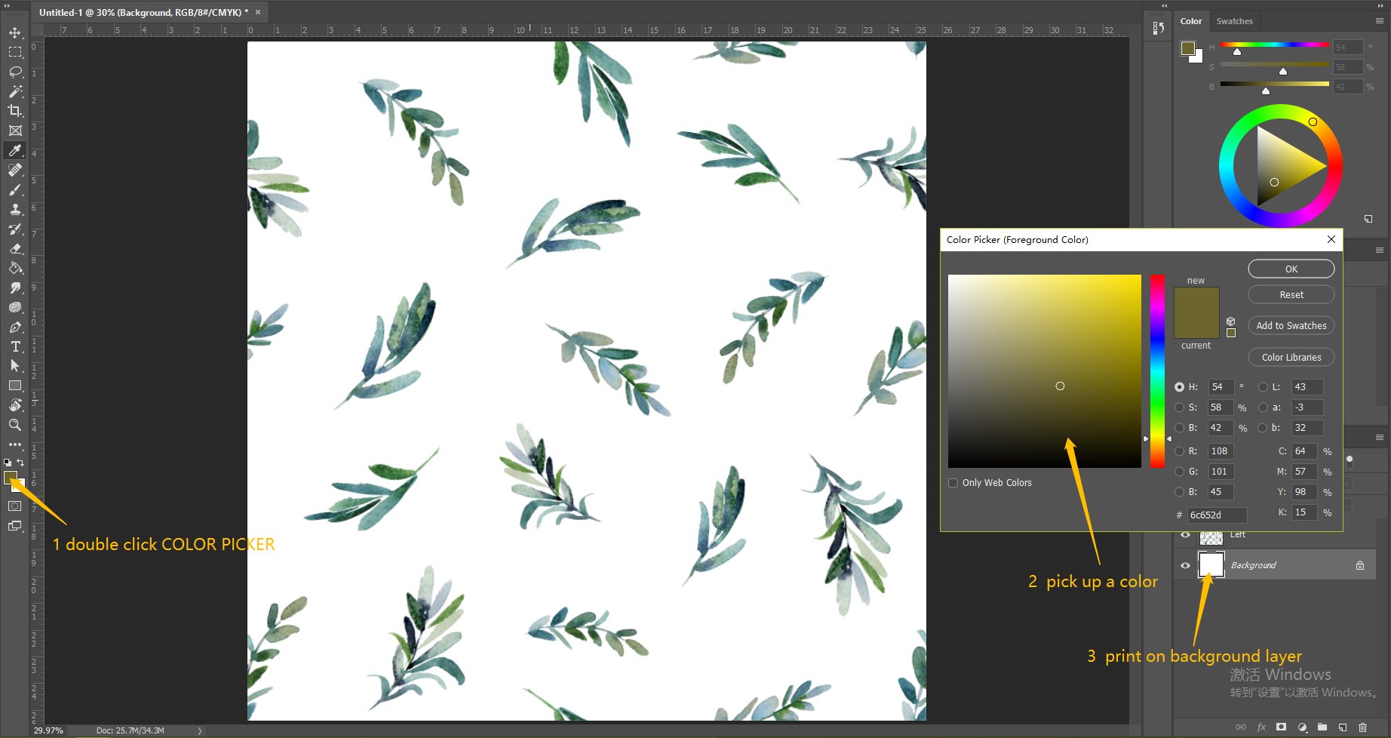Click the delete layer trash icon
Viewport: 1391px width, 738px height.
click(1362, 727)
